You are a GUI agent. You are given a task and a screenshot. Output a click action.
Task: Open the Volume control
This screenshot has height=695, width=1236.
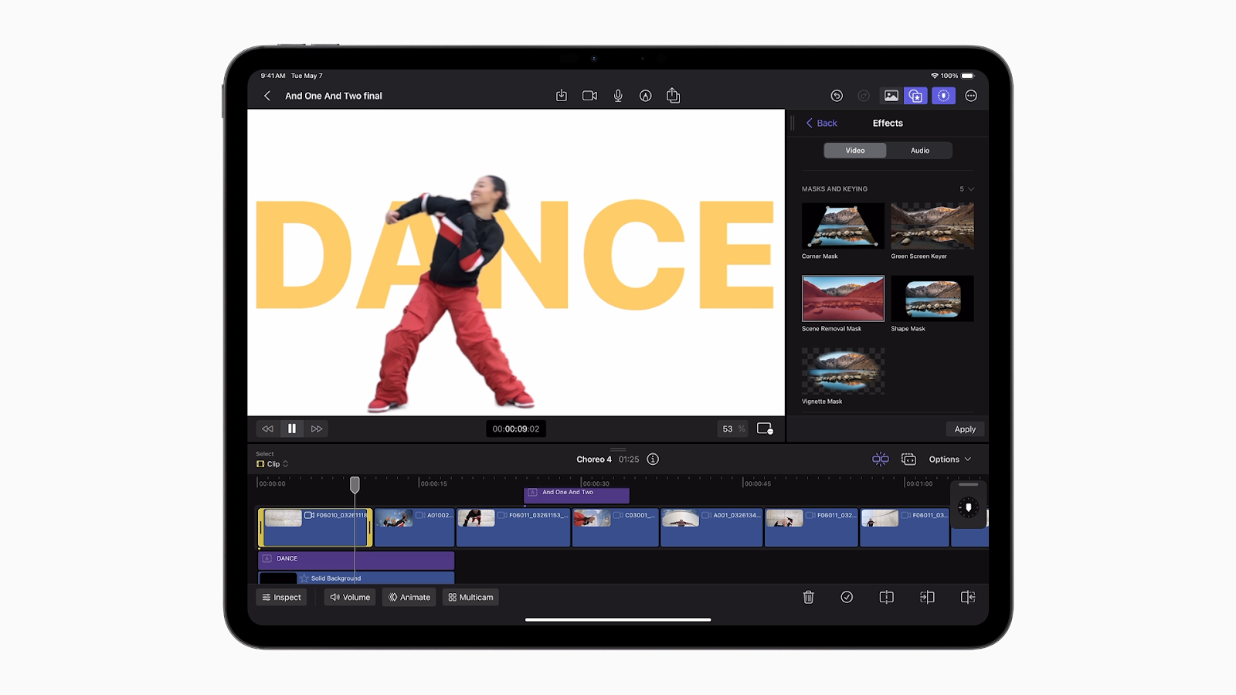(350, 597)
